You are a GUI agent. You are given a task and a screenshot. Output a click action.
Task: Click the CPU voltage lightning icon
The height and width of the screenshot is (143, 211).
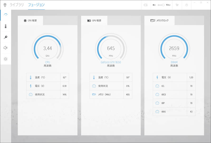click(31, 86)
